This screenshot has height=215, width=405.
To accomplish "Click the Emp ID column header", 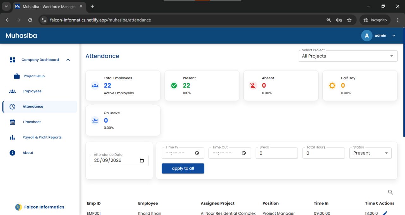I will [x=94, y=203].
